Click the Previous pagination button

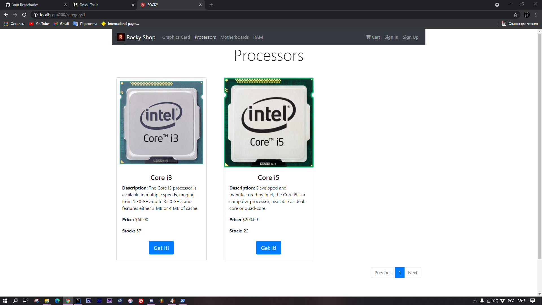click(383, 273)
